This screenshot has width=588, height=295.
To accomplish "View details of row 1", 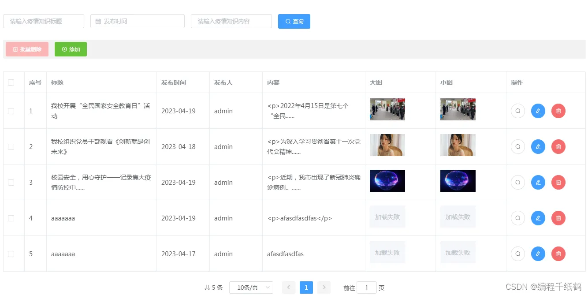I will tap(517, 111).
